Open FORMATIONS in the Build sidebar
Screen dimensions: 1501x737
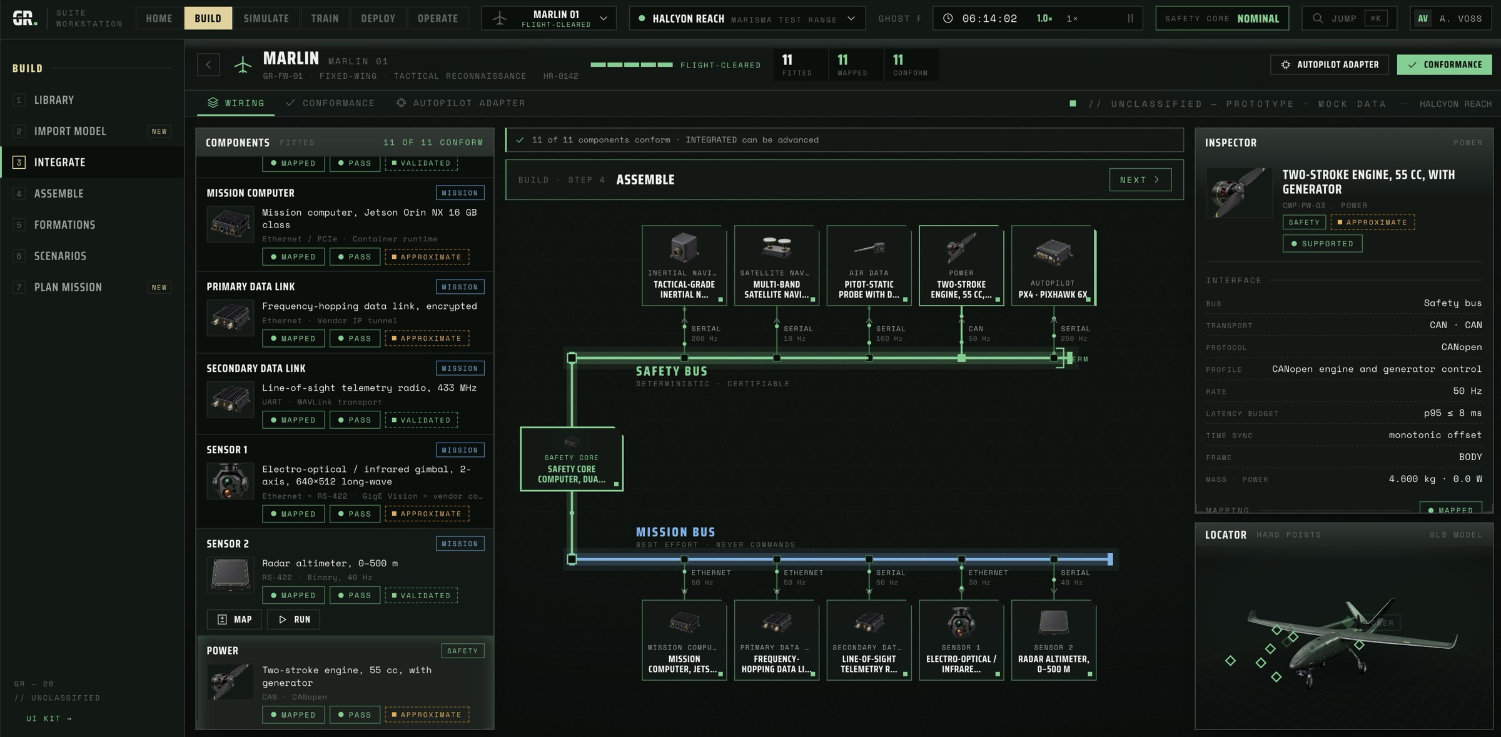pyautogui.click(x=92, y=225)
